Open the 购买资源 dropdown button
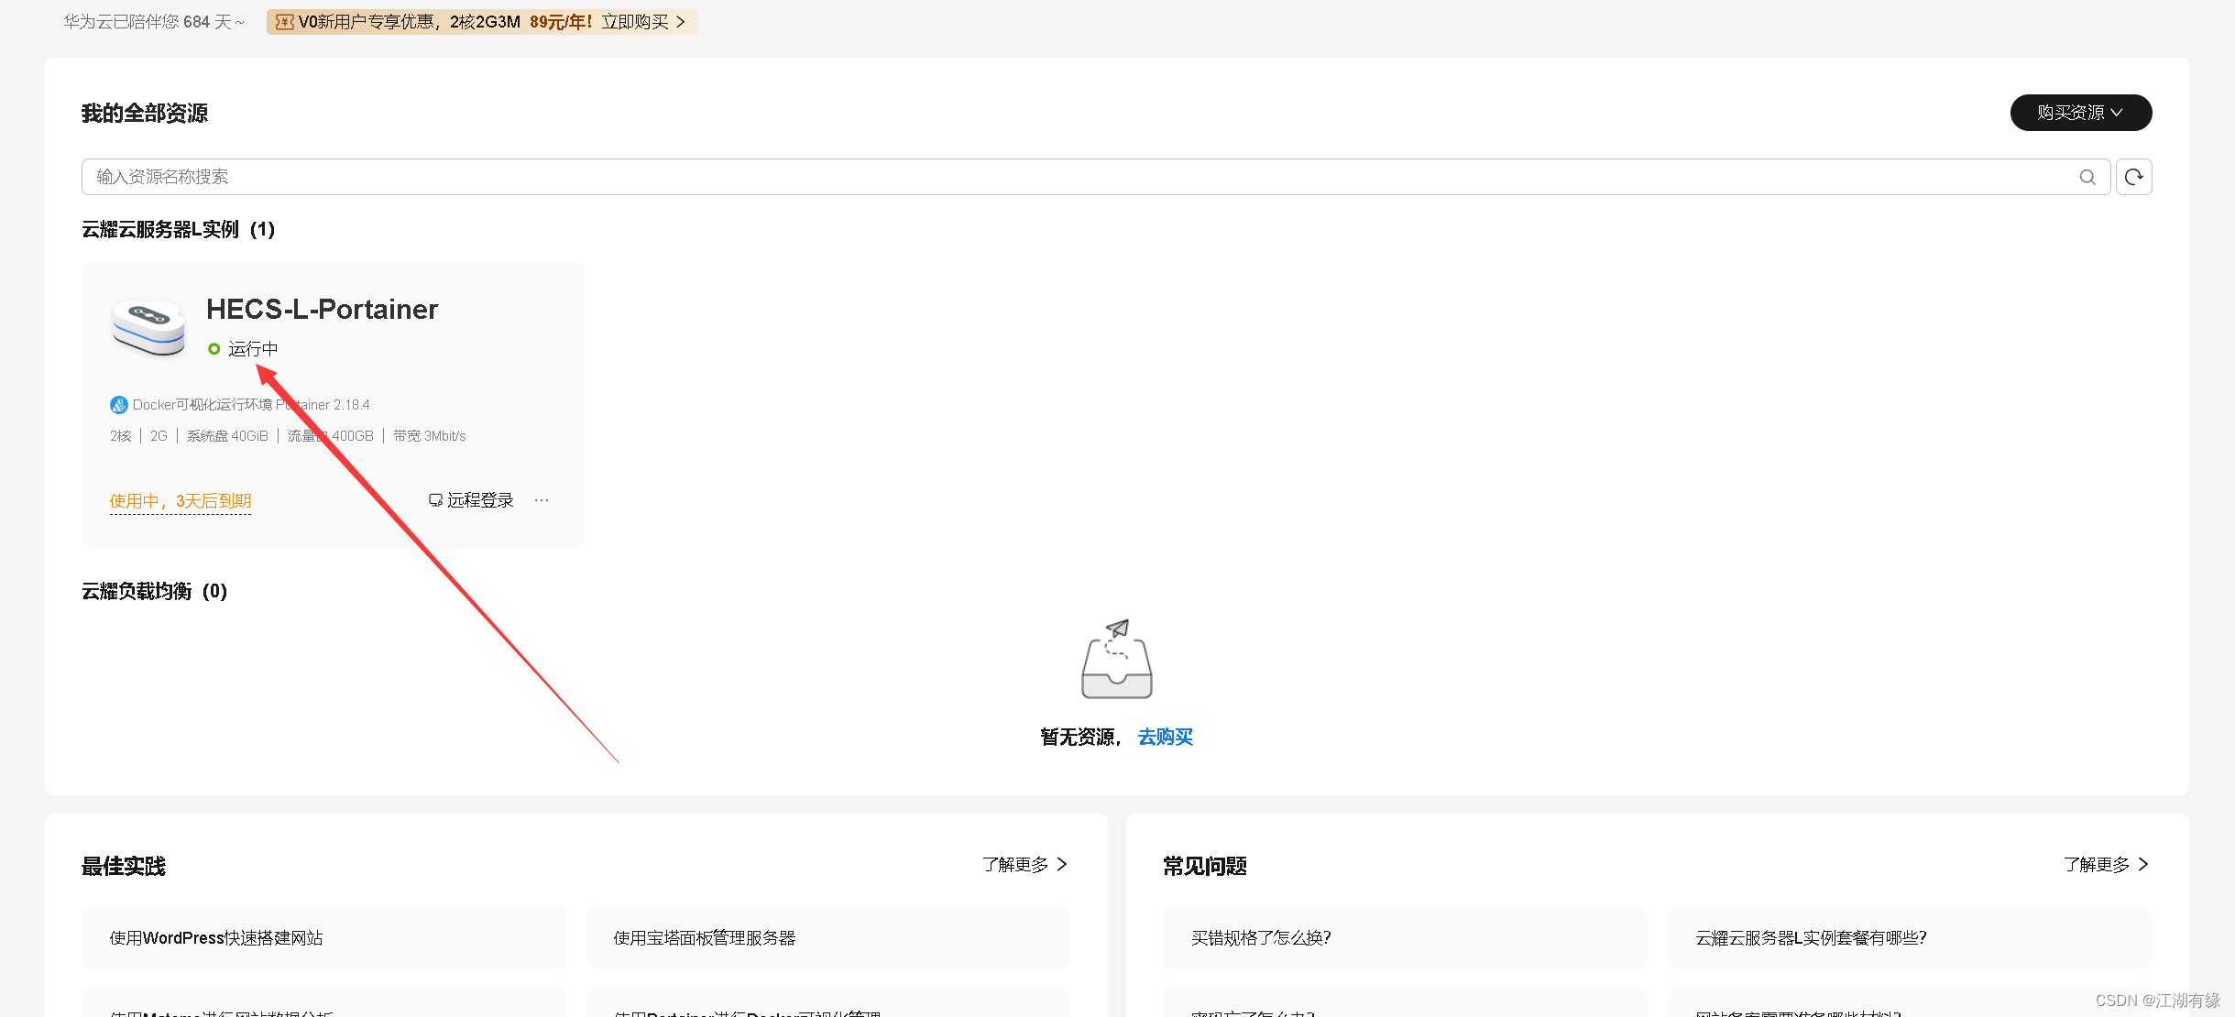The height and width of the screenshot is (1017, 2235). (x=2081, y=113)
